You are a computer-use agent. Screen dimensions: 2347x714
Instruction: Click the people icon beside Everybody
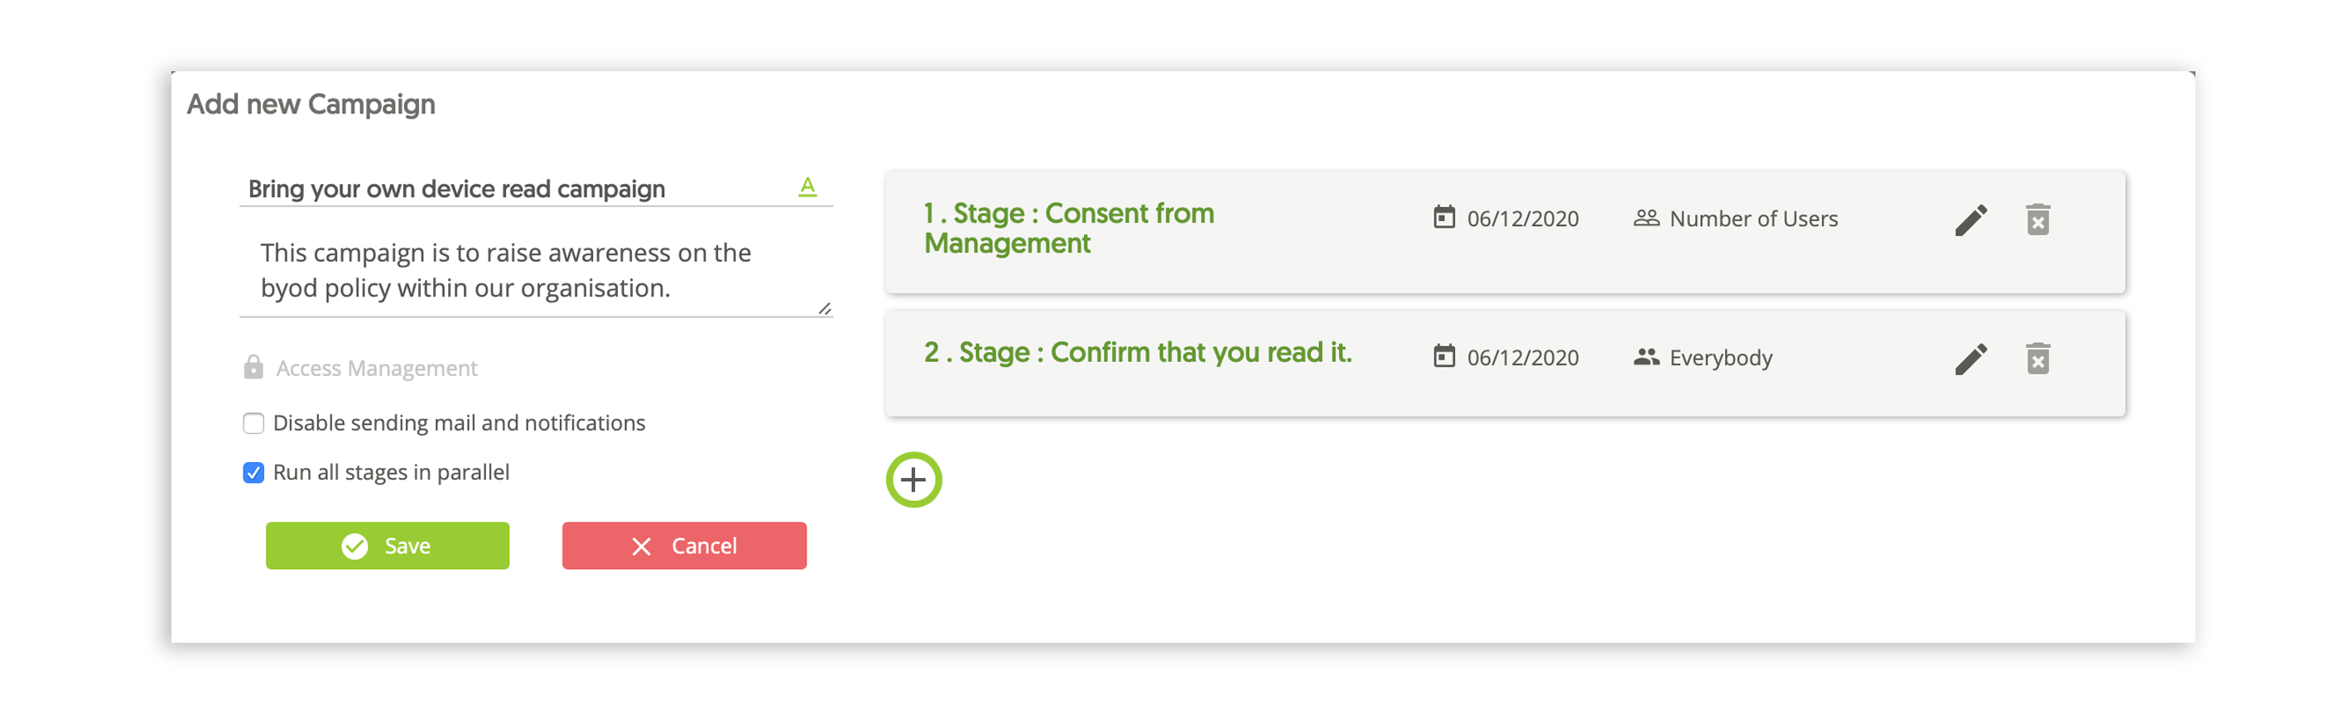pos(1646,357)
